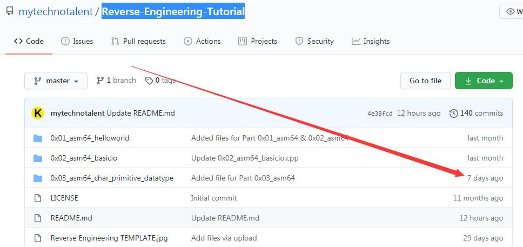The height and width of the screenshot is (247, 523).
Task: Open the mytechnotalent owner link
Action: (56, 11)
